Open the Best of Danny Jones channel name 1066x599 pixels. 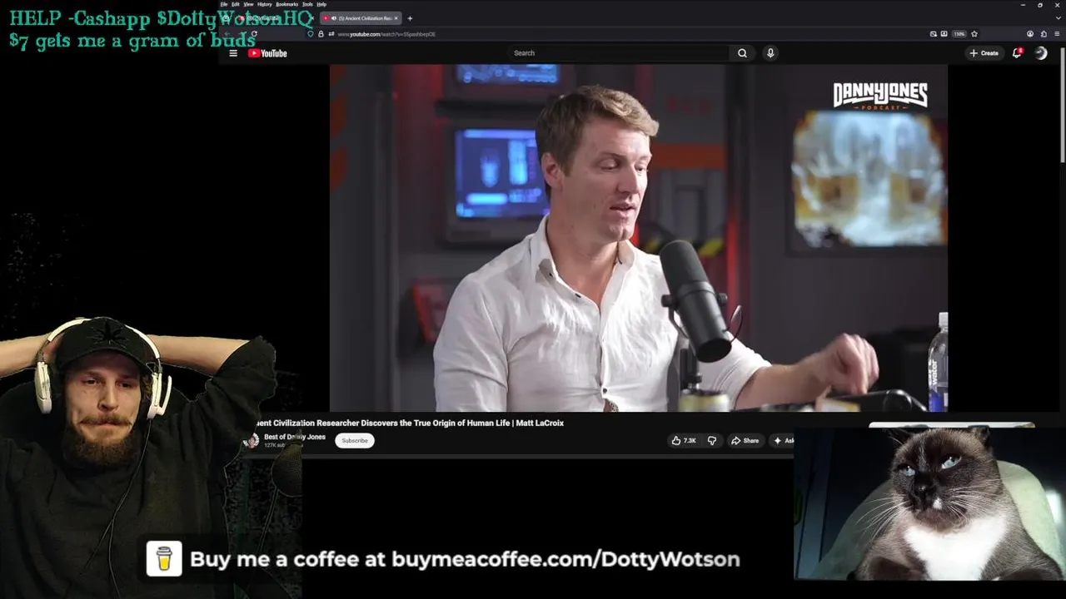pos(295,437)
